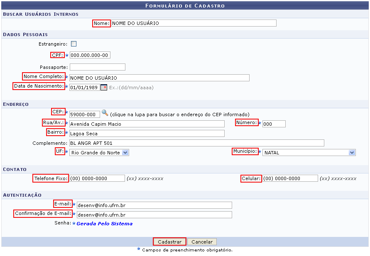Image resolution: width=370 pixels, height=256 pixels.
Task: Toggle the Estrangeiro checkbox
Action: point(74,44)
